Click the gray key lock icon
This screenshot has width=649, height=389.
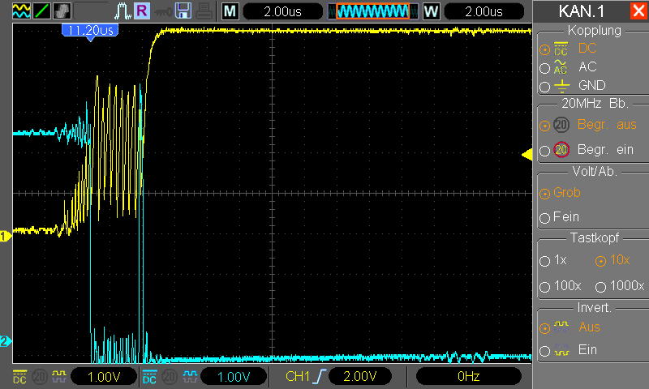pyautogui.click(x=163, y=11)
